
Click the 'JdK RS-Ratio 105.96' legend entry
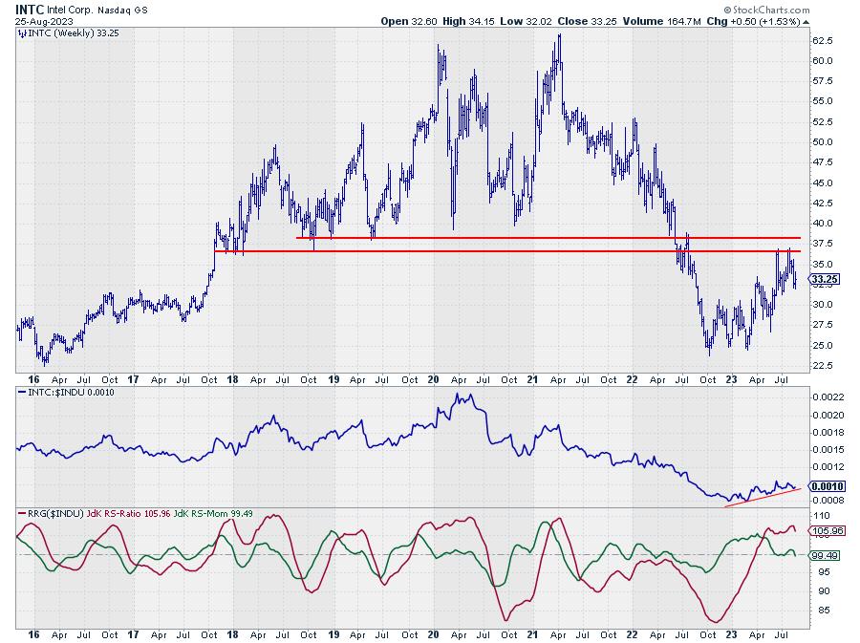[x=128, y=514]
